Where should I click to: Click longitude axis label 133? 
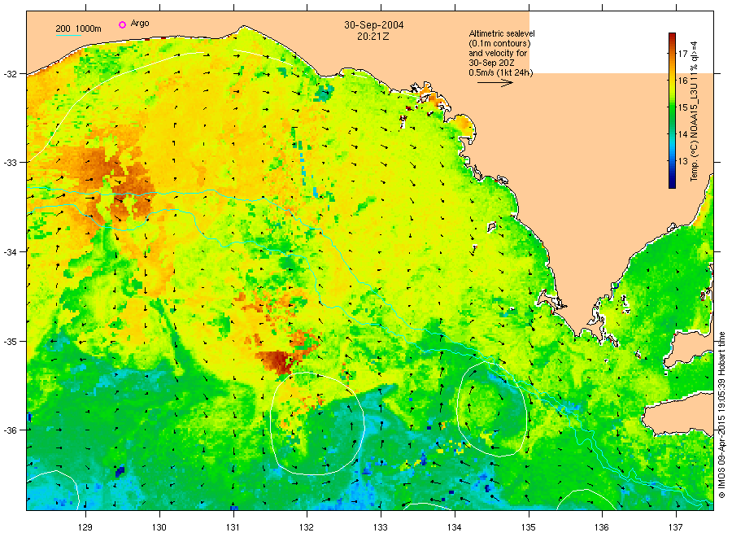[381, 527]
